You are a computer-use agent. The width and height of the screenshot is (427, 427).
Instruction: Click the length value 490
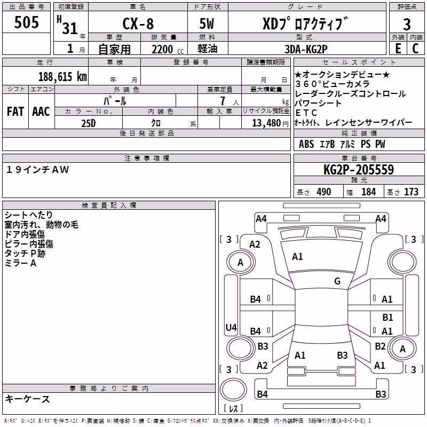pos(324,192)
